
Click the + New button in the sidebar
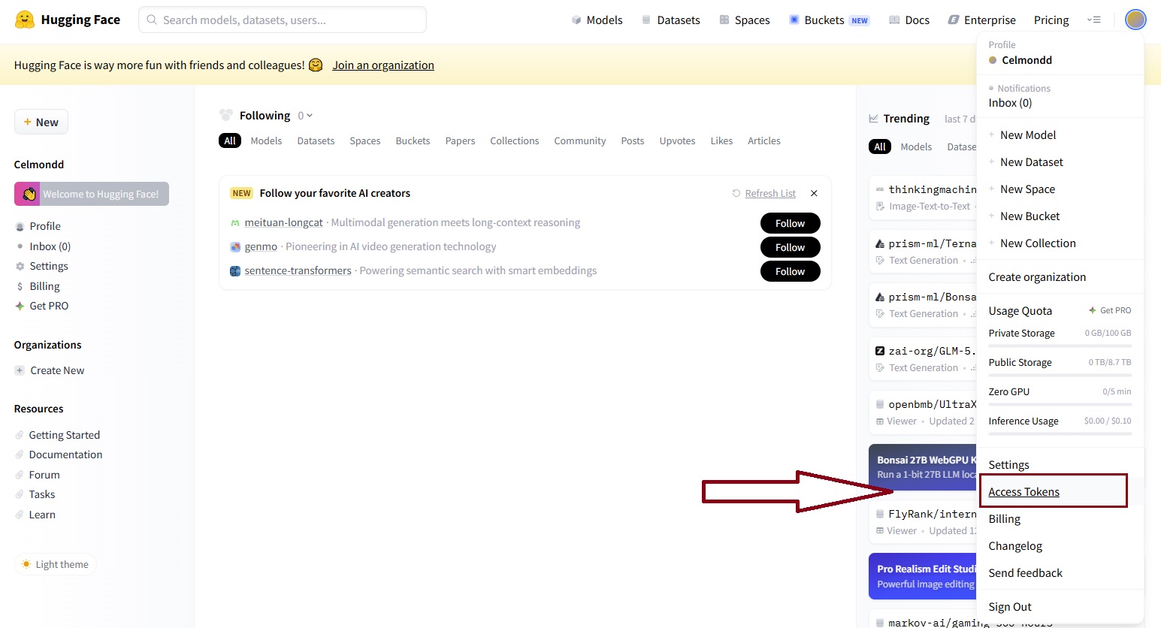(x=41, y=122)
